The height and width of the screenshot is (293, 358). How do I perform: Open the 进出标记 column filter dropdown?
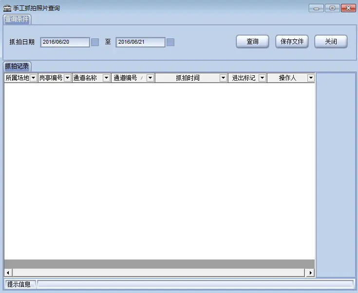pyautogui.click(x=263, y=78)
